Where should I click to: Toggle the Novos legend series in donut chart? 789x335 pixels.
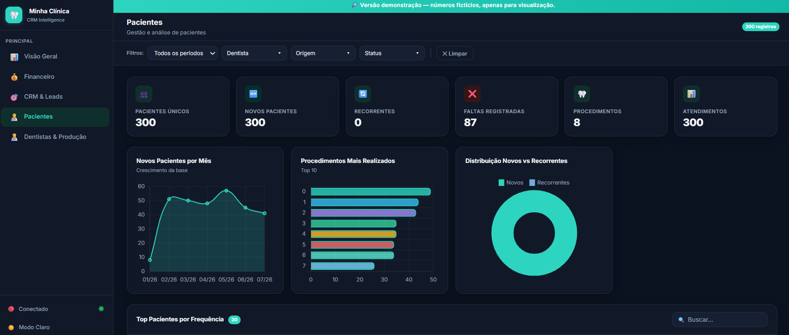point(511,182)
